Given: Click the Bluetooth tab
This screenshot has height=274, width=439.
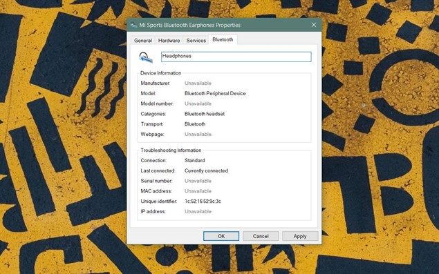Looking at the screenshot, I should tap(223, 39).
